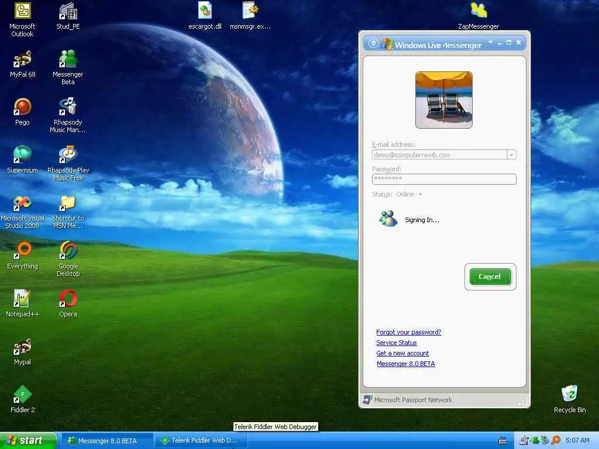Click the taskbar clock showing 5:07 AM
The width and height of the screenshot is (599, 449).
(x=577, y=440)
